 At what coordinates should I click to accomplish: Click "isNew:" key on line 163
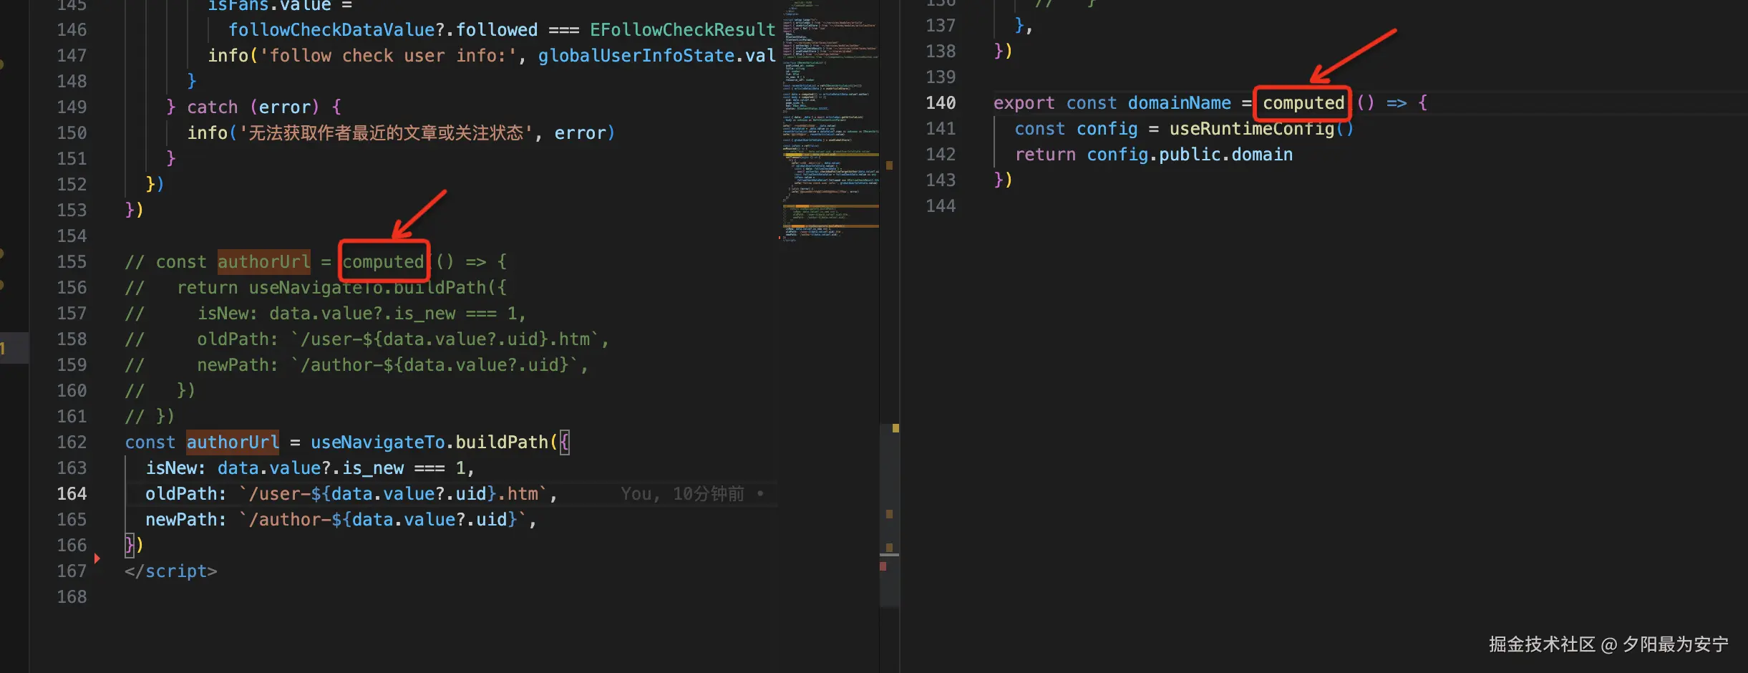(176, 468)
